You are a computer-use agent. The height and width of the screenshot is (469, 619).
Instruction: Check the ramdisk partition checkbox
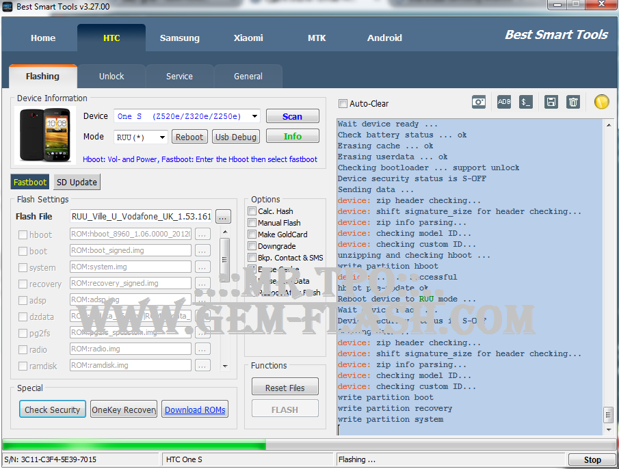23,366
